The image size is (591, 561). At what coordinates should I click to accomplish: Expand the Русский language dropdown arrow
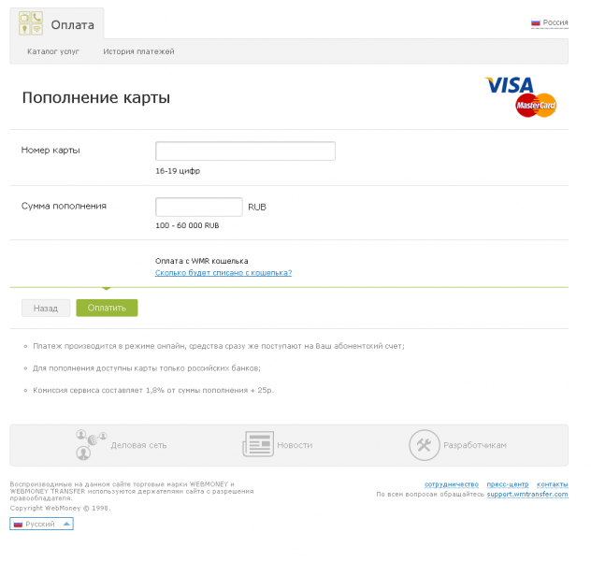(66, 524)
